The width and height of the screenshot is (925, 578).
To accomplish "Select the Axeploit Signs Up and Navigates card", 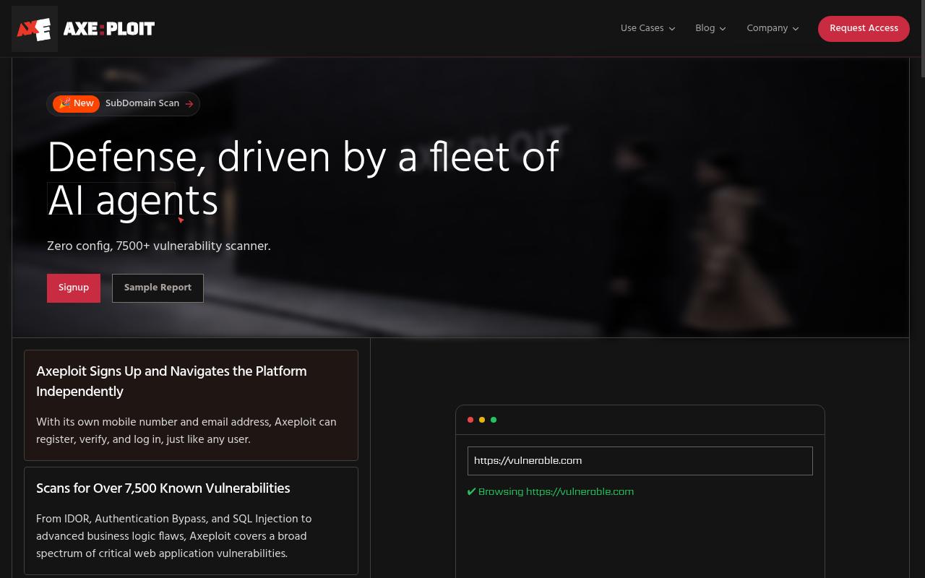I will tap(191, 405).
